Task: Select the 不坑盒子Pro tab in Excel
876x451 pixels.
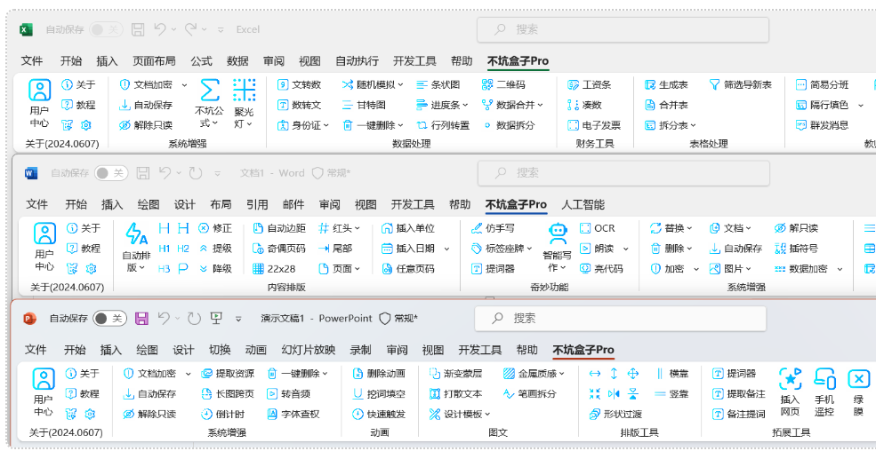Action: click(x=518, y=61)
